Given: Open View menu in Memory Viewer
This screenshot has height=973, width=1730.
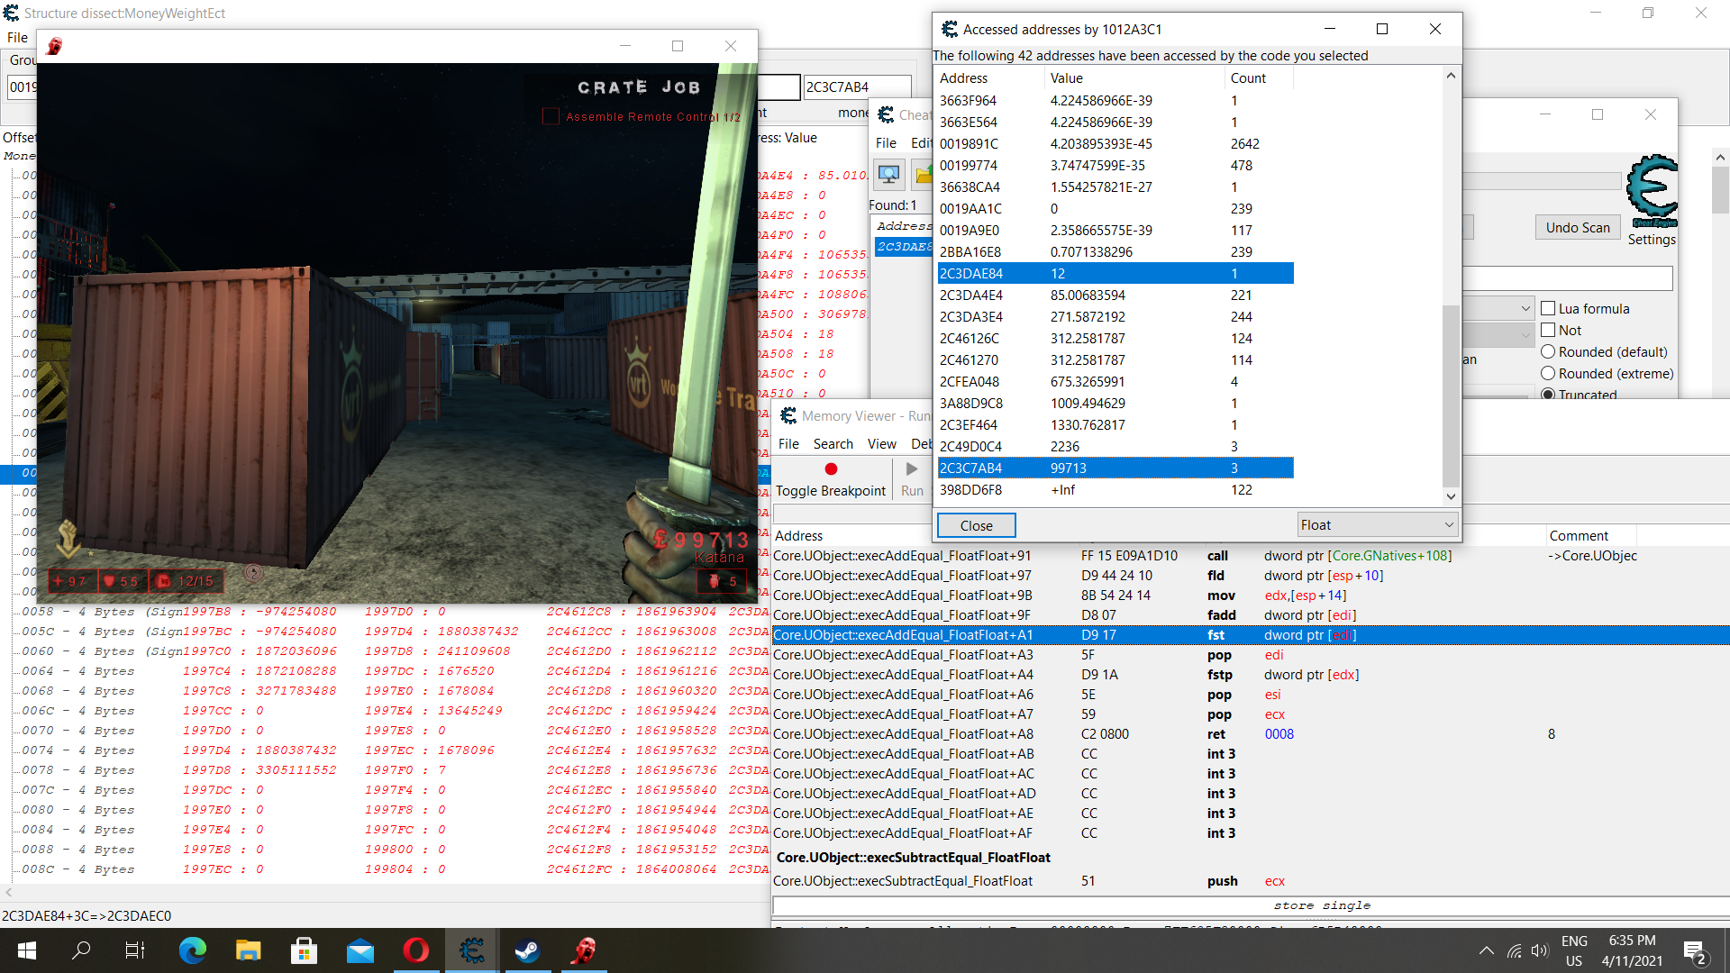Looking at the screenshot, I should [881, 443].
